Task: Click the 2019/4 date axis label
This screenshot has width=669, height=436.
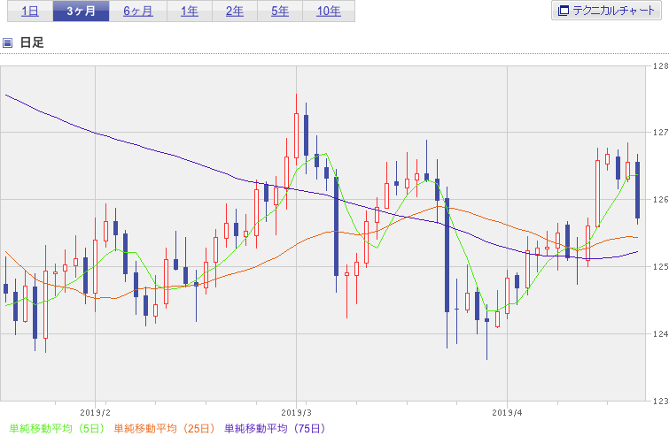Action: point(507,413)
